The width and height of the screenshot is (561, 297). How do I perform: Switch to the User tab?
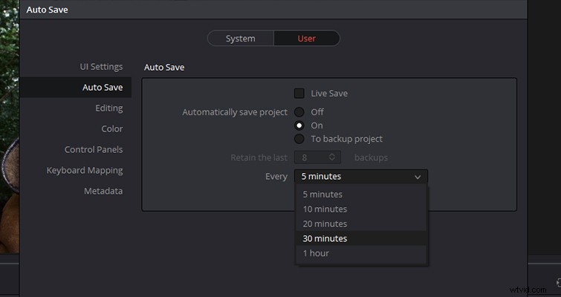307,39
